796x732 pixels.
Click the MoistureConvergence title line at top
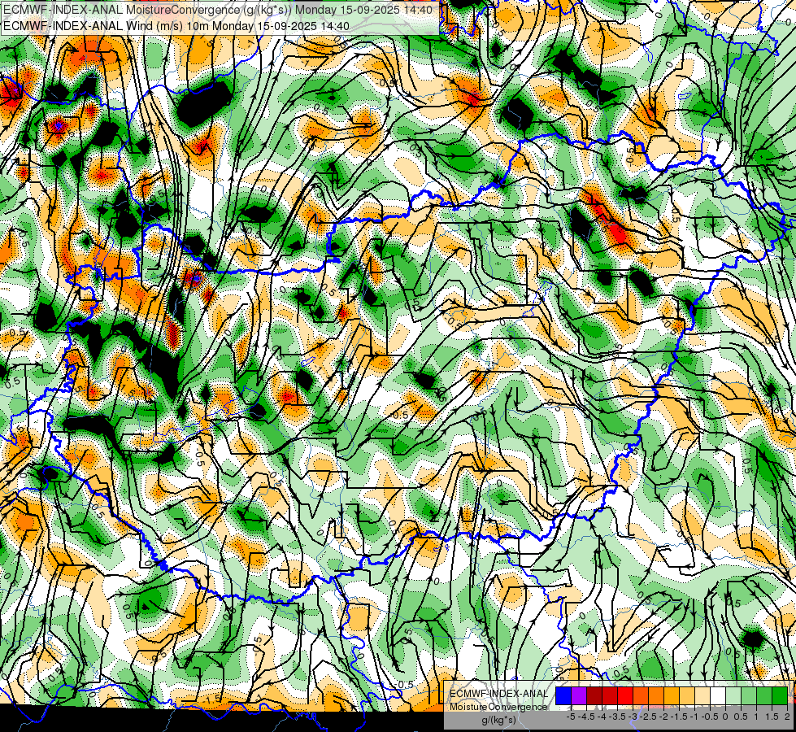218,10
